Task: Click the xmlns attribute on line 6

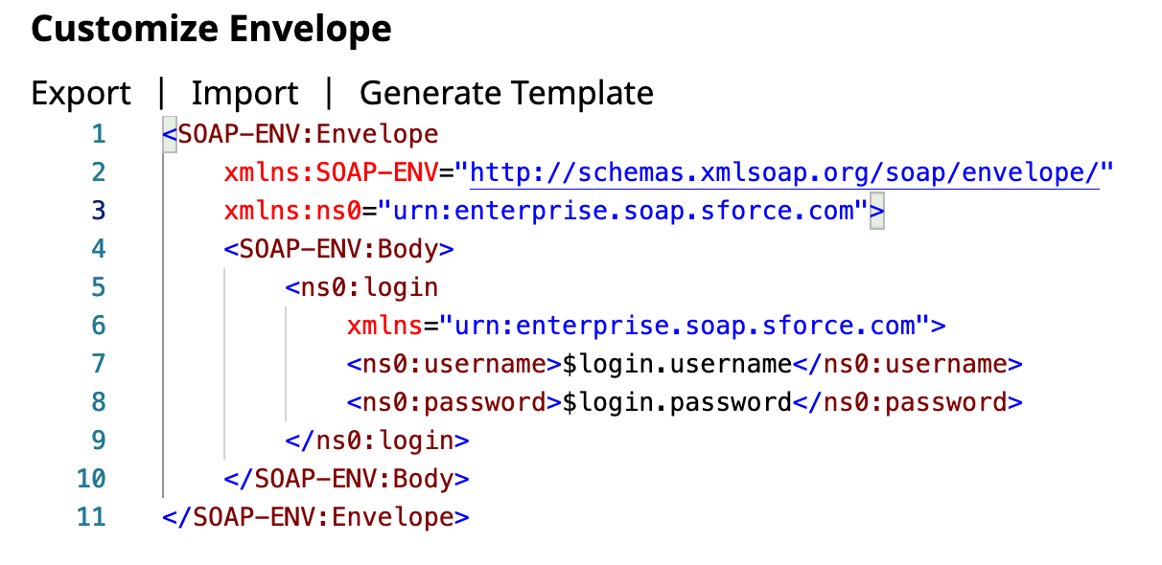Action: tap(384, 326)
